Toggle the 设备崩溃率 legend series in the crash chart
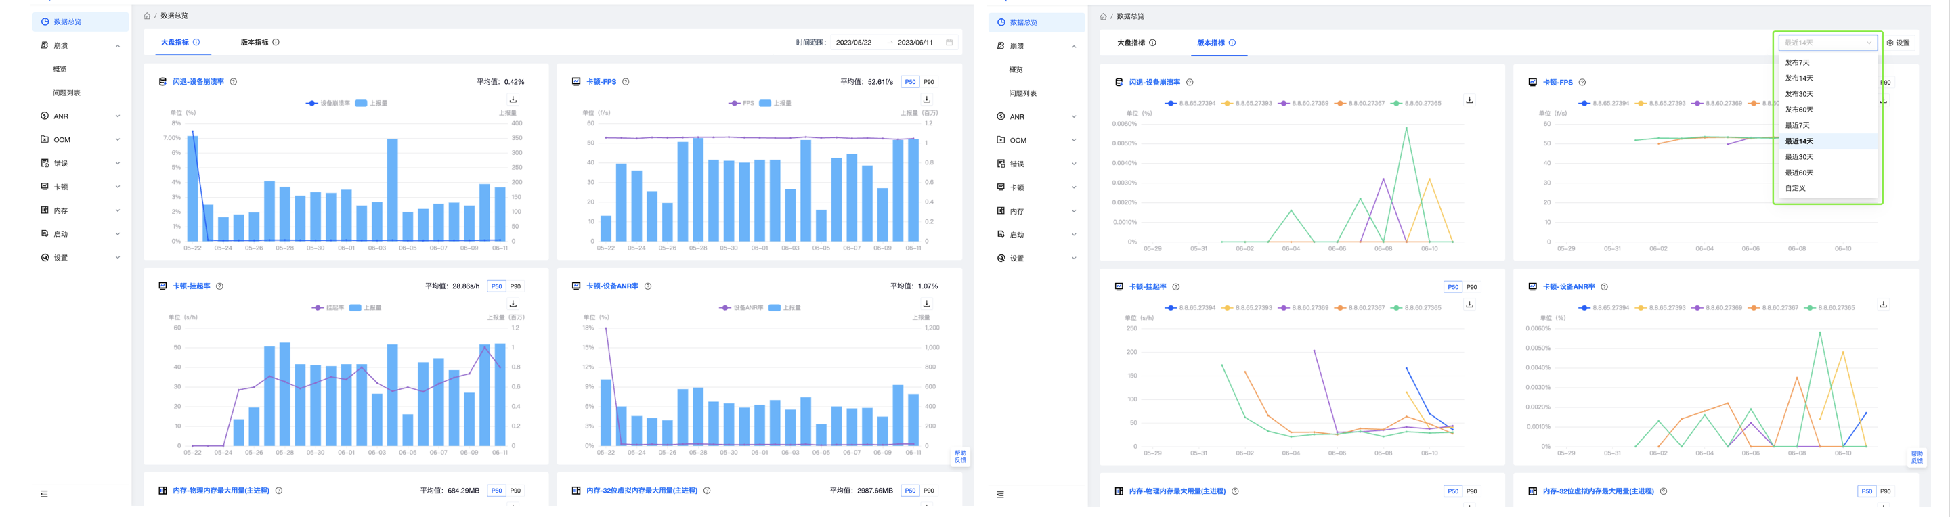 tap(328, 103)
